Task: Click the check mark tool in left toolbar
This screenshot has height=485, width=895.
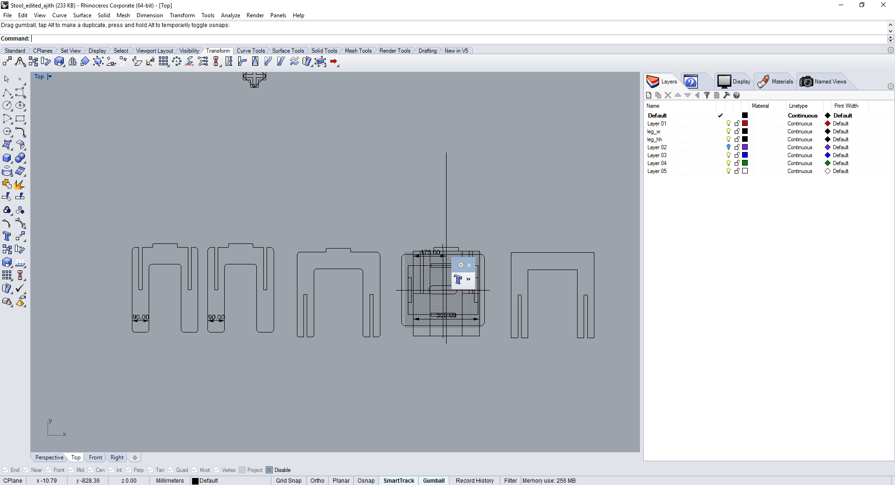Action: click(x=20, y=289)
